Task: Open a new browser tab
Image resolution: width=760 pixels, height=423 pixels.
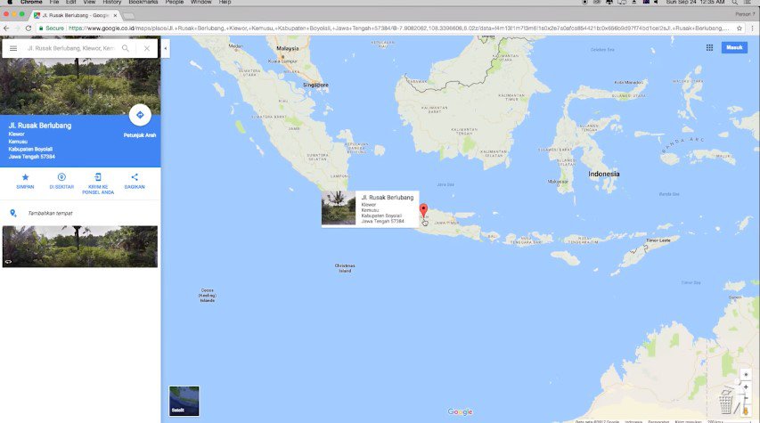Action: tap(129, 16)
